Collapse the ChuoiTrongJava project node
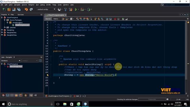 [x=2, y=18]
